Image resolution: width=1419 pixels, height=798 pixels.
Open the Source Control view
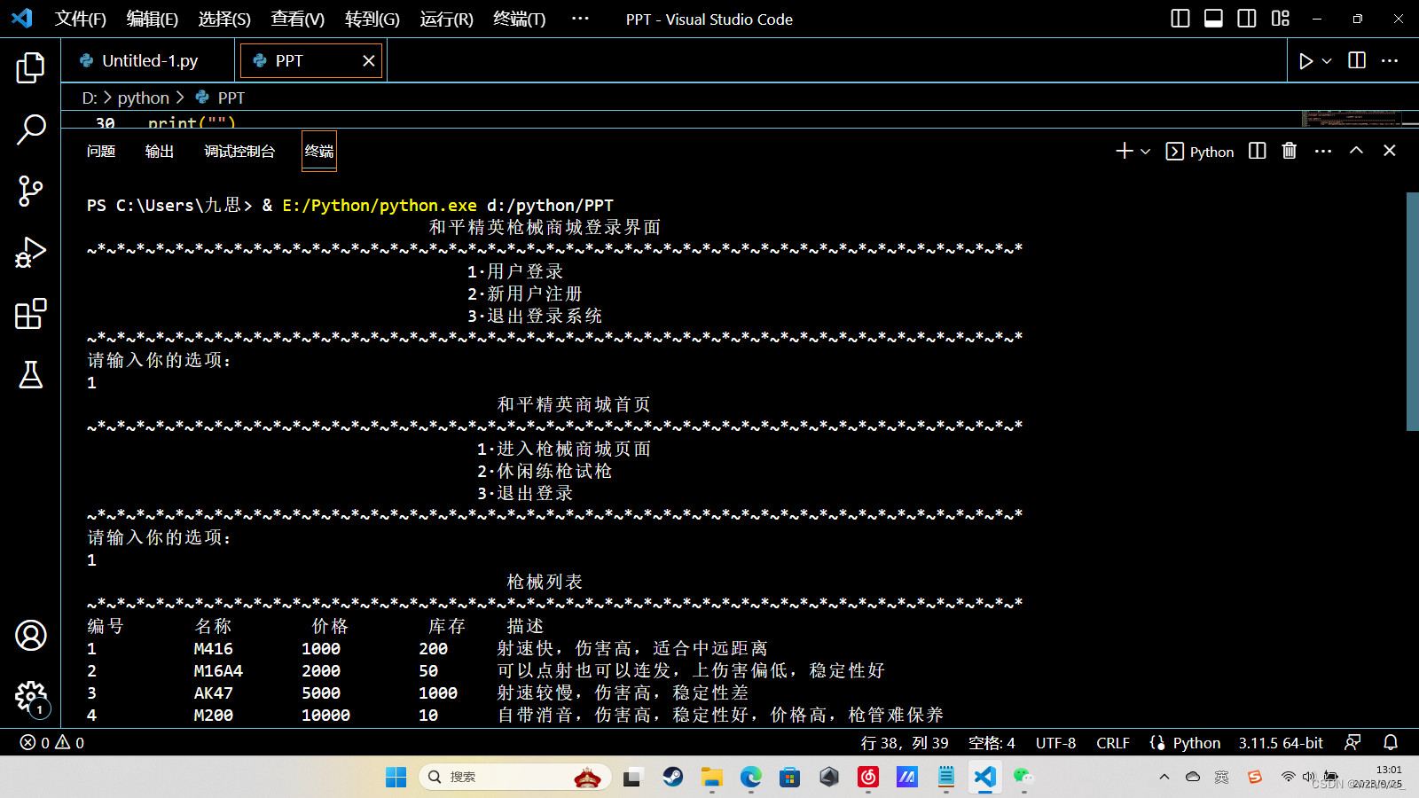[x=30, y=191]
